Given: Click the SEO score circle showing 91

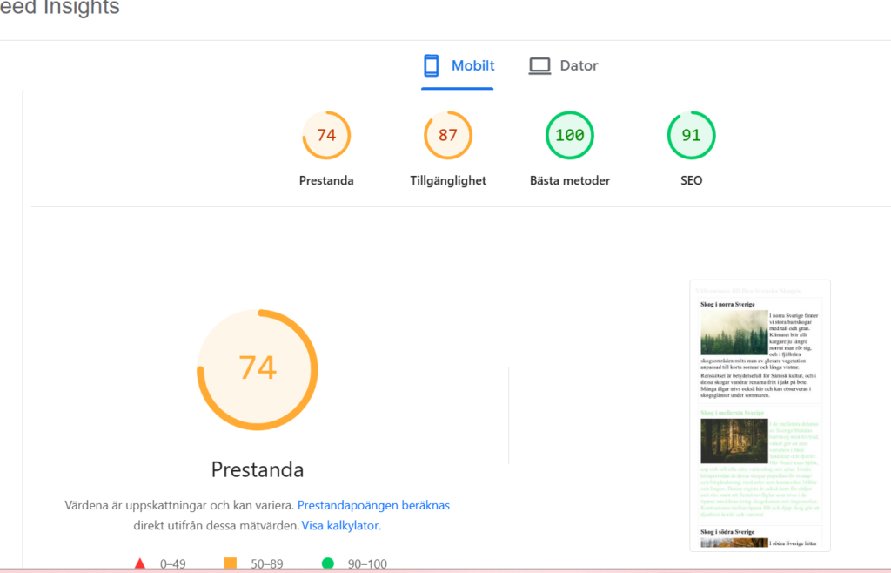Looking at the screenshot, I should click(691, 136).
